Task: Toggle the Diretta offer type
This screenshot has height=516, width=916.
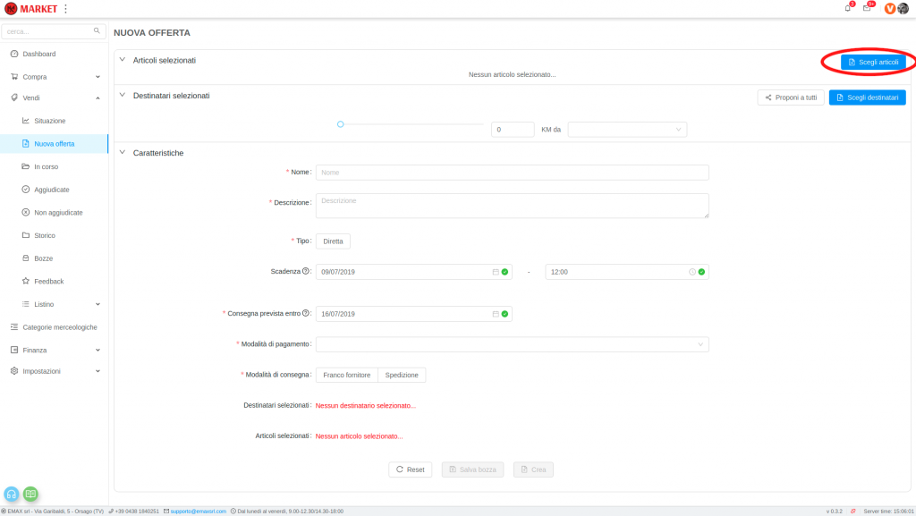Action: 333,241
